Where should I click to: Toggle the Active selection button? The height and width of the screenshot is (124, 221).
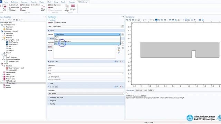[x=50, y=47]
